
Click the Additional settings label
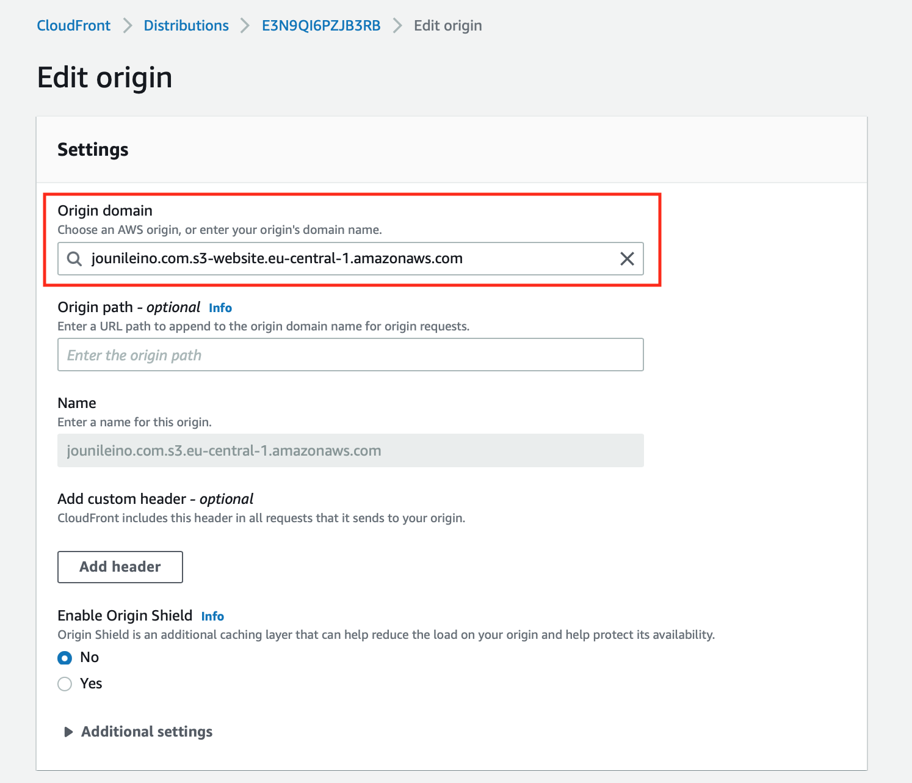coord(147,732)
